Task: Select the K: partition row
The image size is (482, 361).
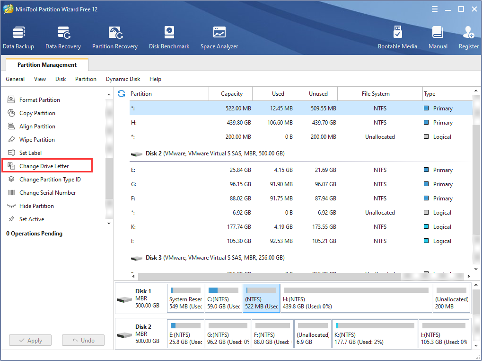Action: point(301,227)
